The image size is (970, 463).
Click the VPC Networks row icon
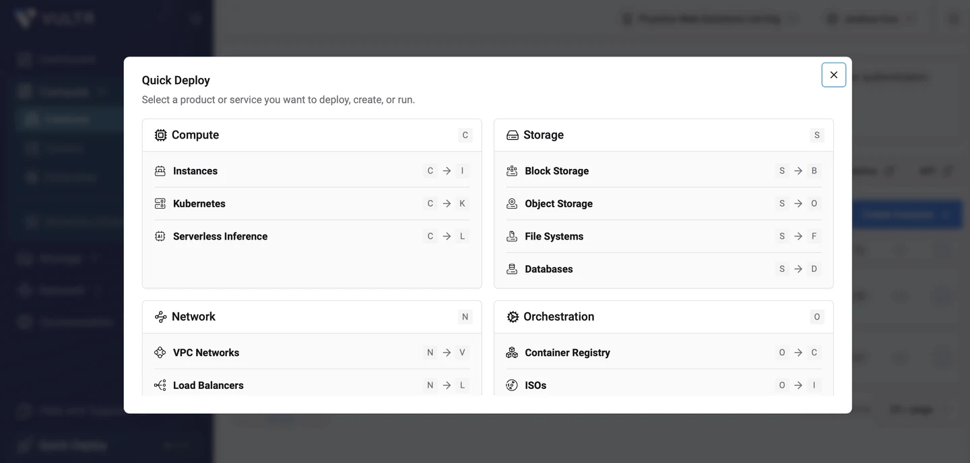(x=160, y=353)
